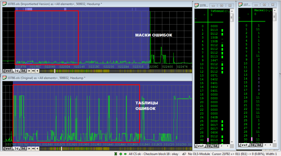Click fast-rewind arrows in the 10785.ols window
The height and width of the screenshot is (156, 281).
(33, 71)
